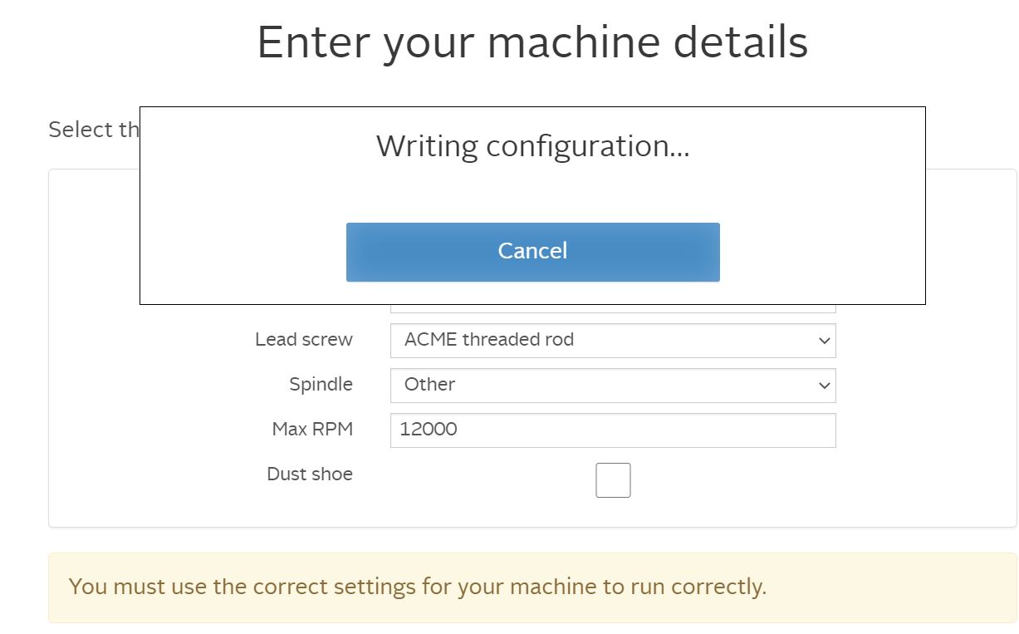This screenshot has height=634, width=1019.
Task: Open the Lead screw dropdown
Action: (x=613, y=341)
